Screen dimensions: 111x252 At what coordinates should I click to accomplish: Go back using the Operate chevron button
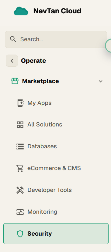pos(12,61)
